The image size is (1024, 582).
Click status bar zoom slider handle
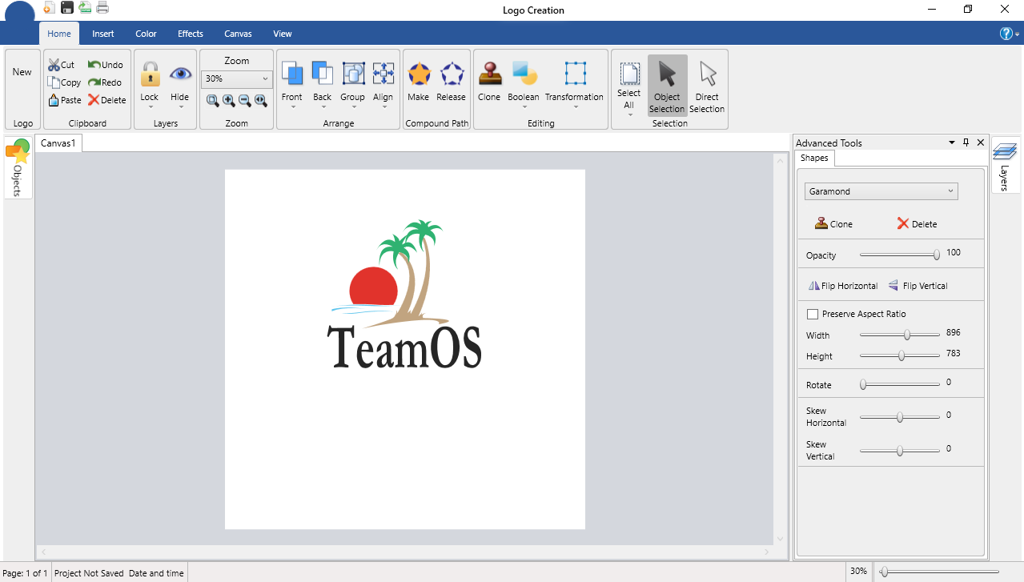tap(883, 572)
